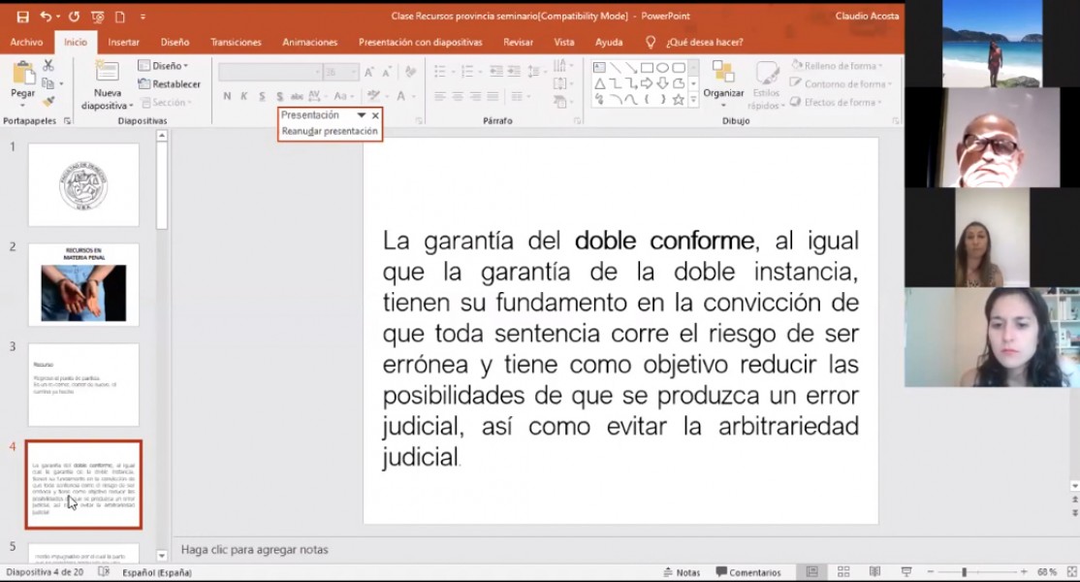Open the font size box showing 36
The height and width of the screenshot is (582, 1080).
[x=340, y=72]
